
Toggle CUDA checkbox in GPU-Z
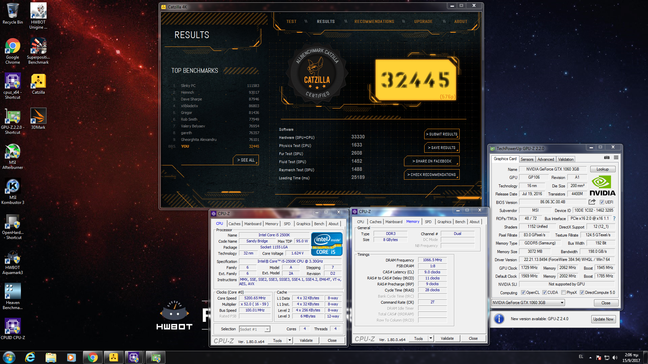544,293
